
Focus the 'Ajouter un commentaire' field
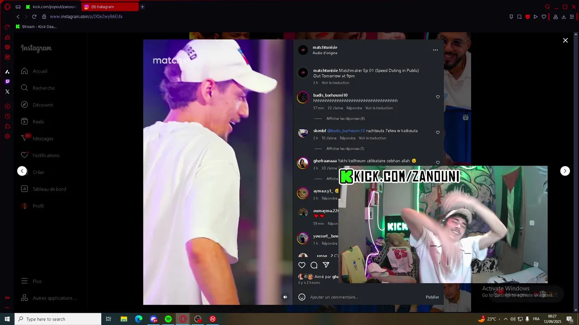(366, 297)
